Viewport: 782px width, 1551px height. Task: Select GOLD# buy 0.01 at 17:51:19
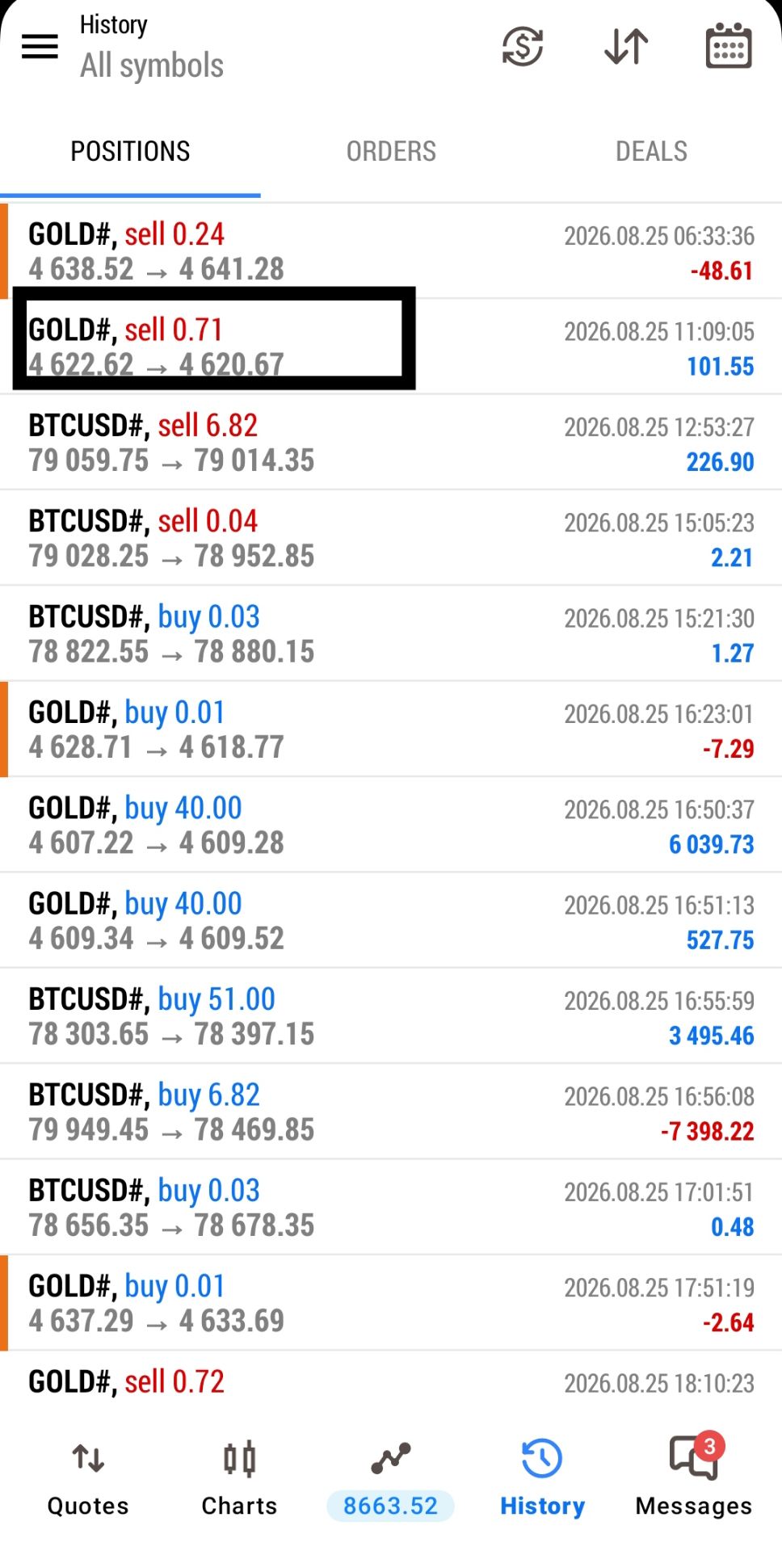(x=391, y=1303)
